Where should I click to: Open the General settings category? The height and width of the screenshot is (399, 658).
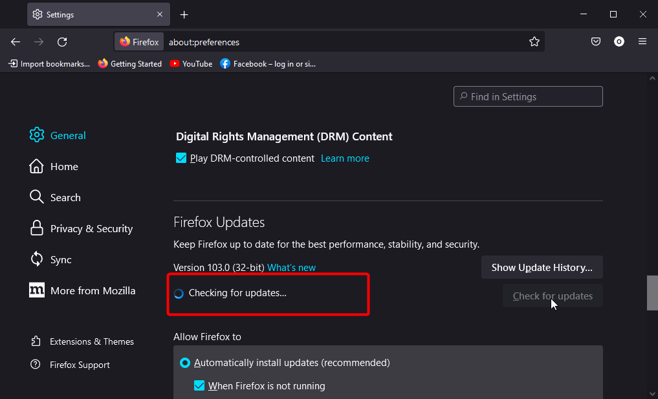tap(58, 135)
